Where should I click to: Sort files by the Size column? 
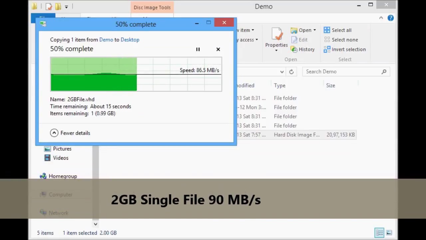click(x=330, y=86)
